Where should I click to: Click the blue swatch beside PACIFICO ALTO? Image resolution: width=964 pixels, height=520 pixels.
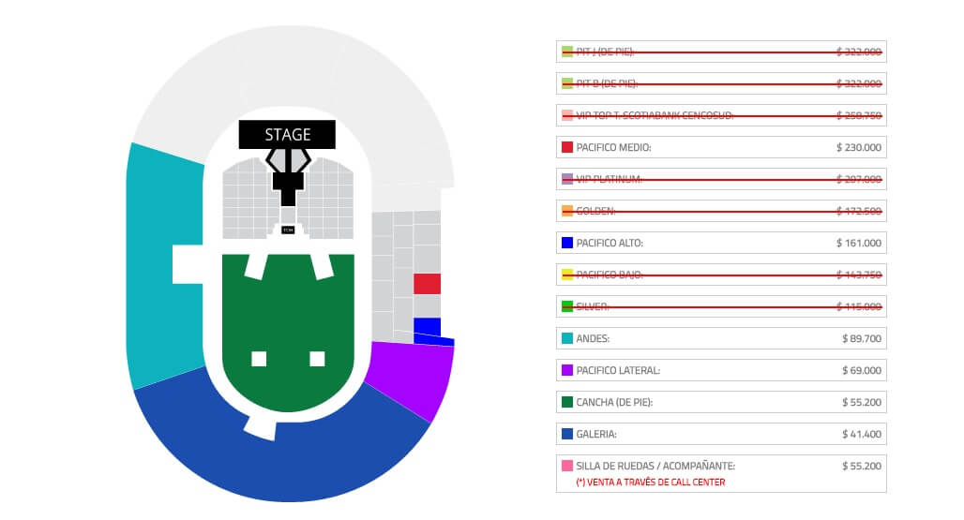pos(566,243)
